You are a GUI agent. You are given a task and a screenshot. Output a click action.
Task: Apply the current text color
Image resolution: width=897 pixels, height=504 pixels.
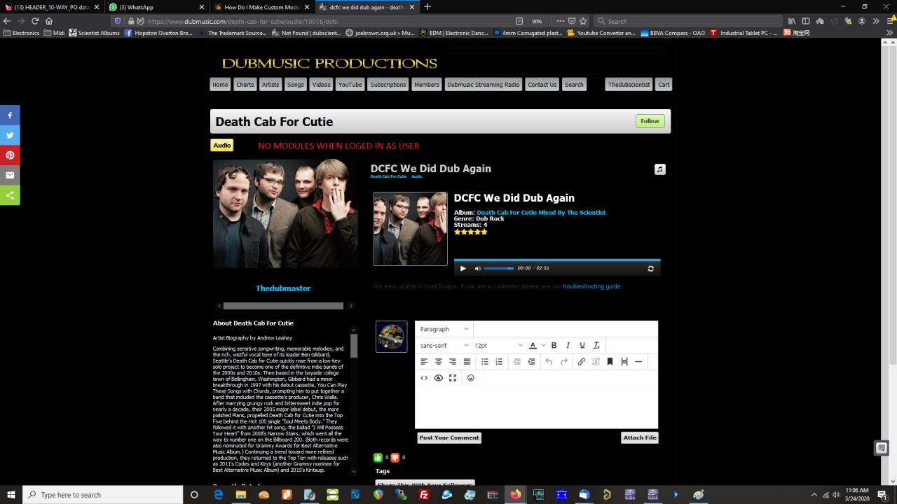click(x=533, y=345)
